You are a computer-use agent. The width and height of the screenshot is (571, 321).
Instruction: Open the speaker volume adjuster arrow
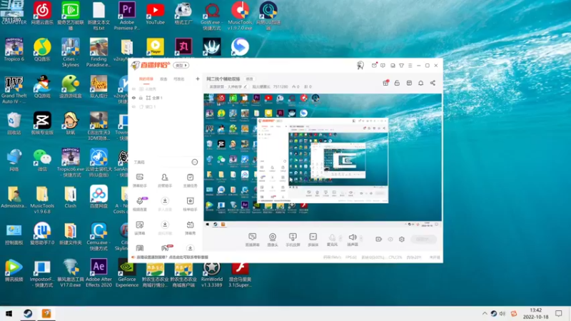pyautogui.click(x=361, y=238)
